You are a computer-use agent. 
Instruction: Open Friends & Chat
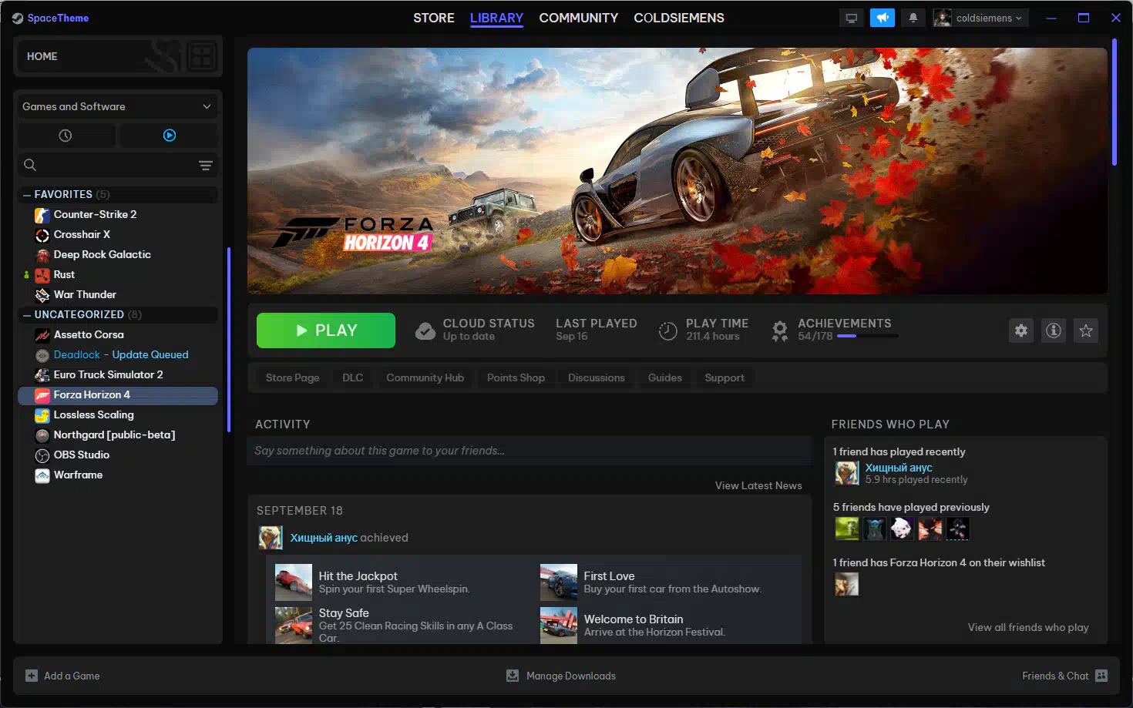(x=1065, y=676)
